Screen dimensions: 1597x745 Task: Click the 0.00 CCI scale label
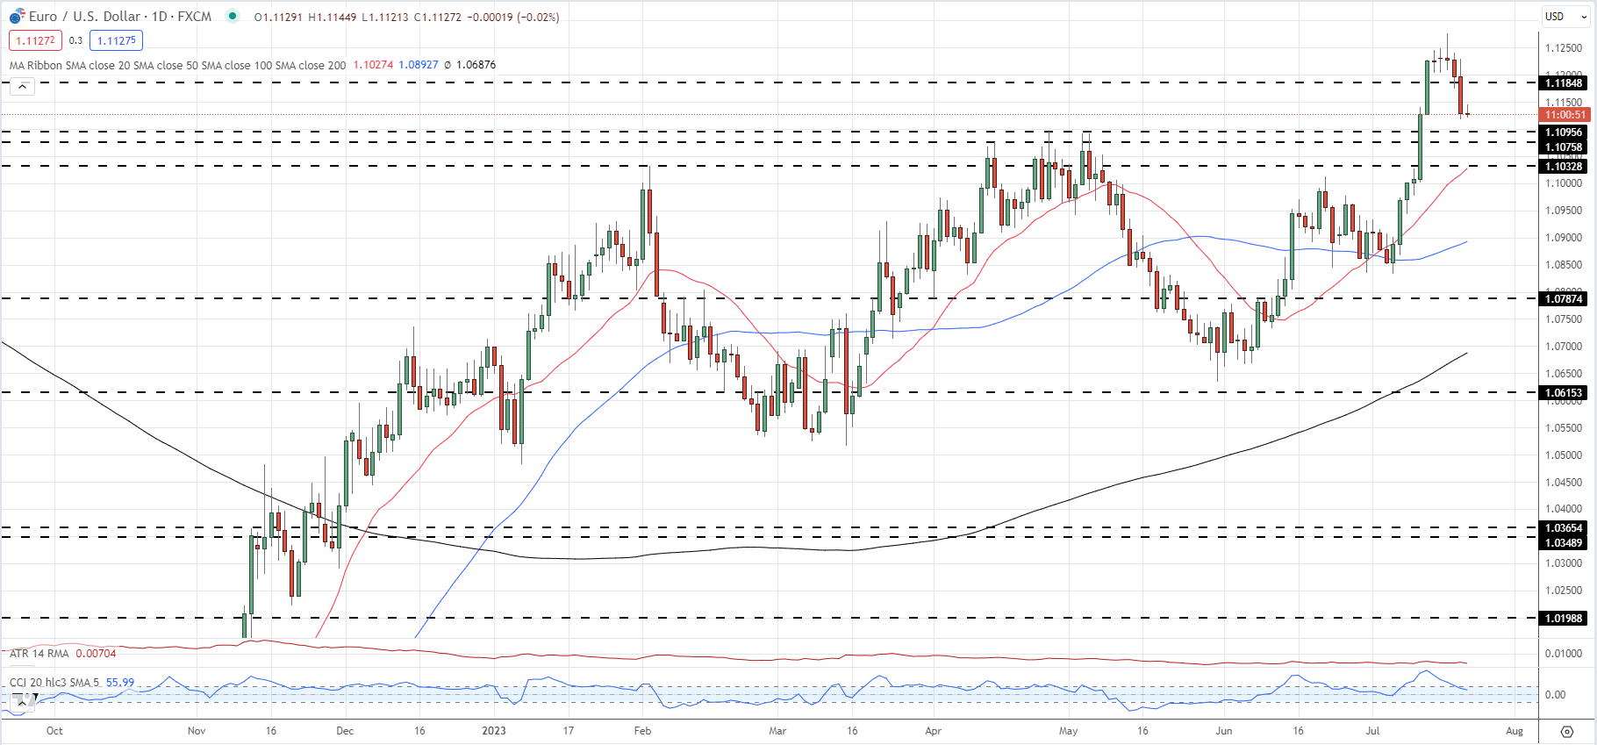pos(1555,695)
